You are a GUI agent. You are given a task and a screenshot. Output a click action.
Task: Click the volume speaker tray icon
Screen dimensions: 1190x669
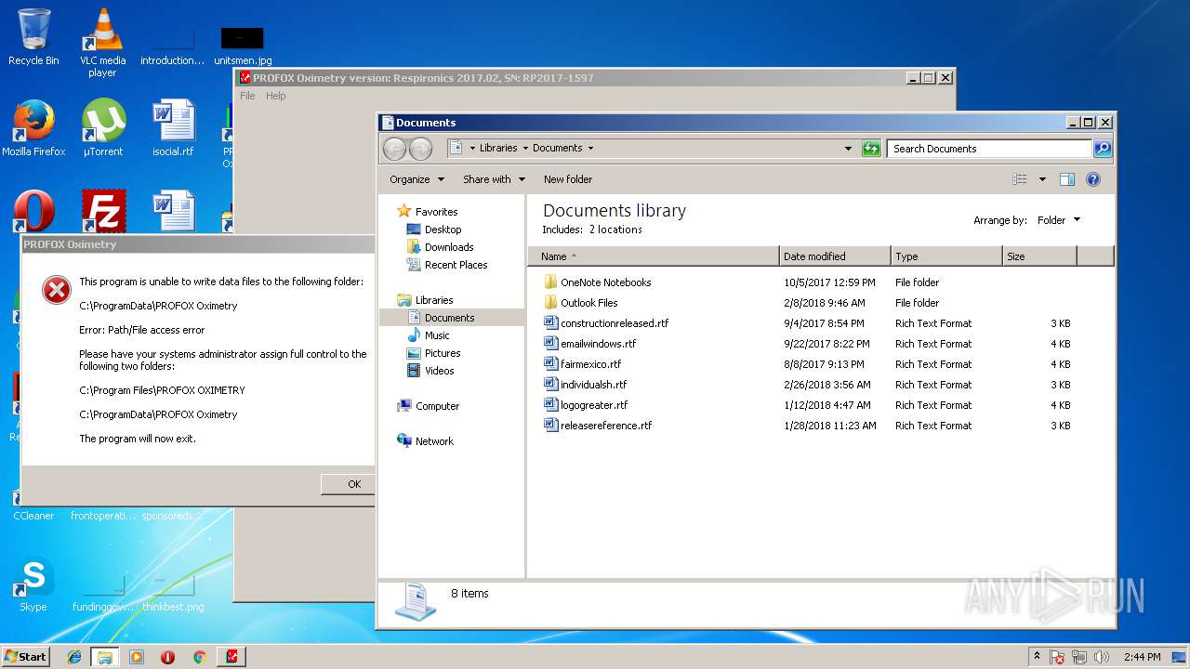1103,657
